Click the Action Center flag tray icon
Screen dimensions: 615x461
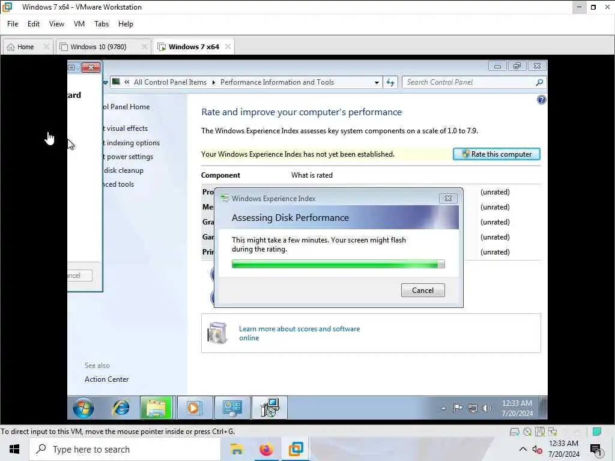point(457,408)
